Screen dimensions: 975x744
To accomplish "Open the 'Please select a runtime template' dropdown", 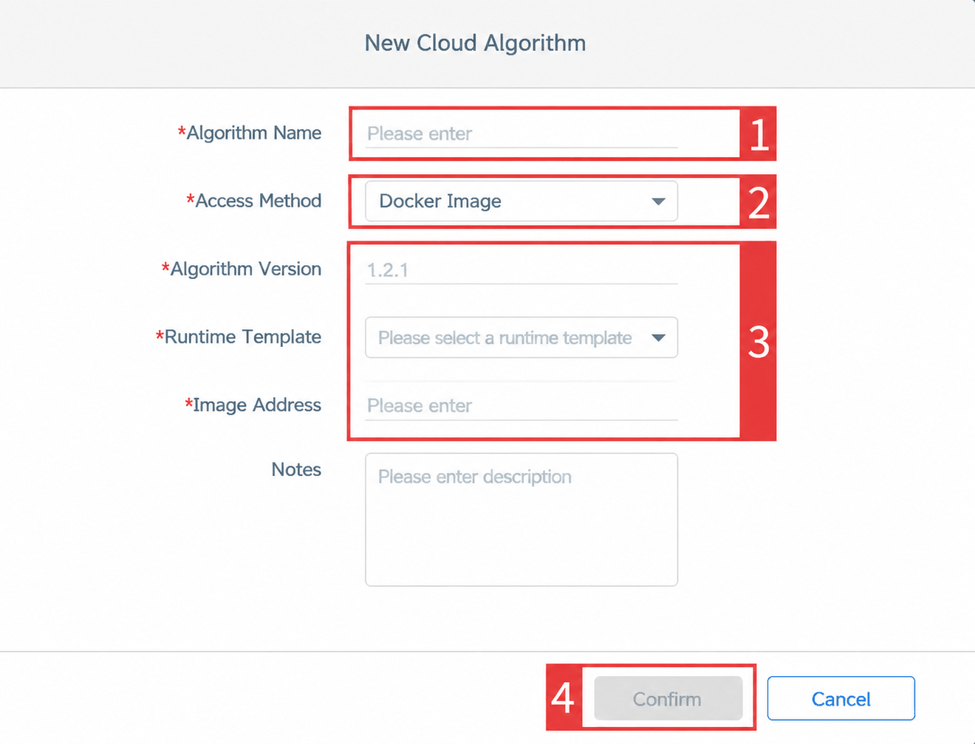I will click(521, 337).
